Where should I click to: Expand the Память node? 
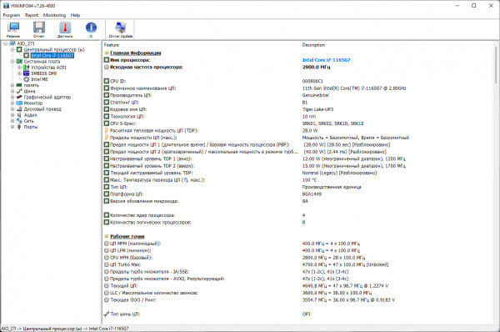[12, 85]
